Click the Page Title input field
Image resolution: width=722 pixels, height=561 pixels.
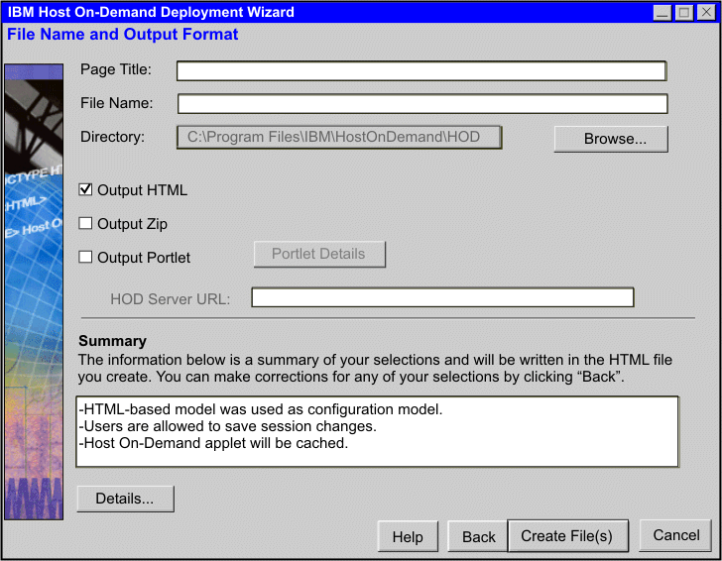click(x=421, y=71)
